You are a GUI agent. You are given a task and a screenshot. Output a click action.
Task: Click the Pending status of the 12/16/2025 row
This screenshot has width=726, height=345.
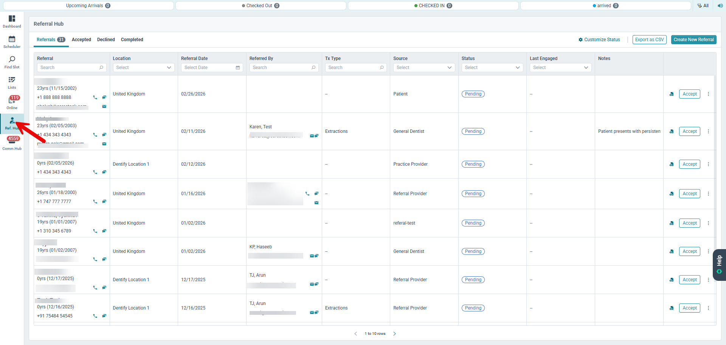473,308
